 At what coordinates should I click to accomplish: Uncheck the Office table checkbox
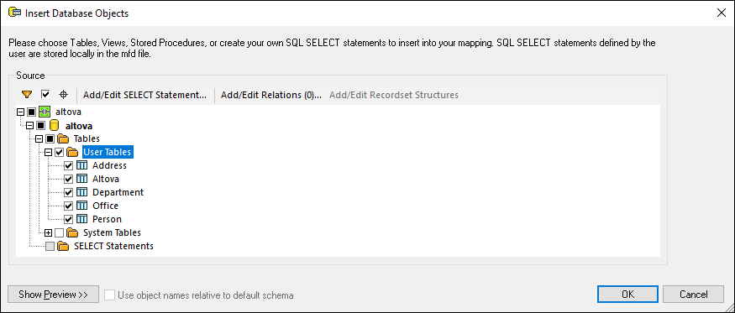68,206
